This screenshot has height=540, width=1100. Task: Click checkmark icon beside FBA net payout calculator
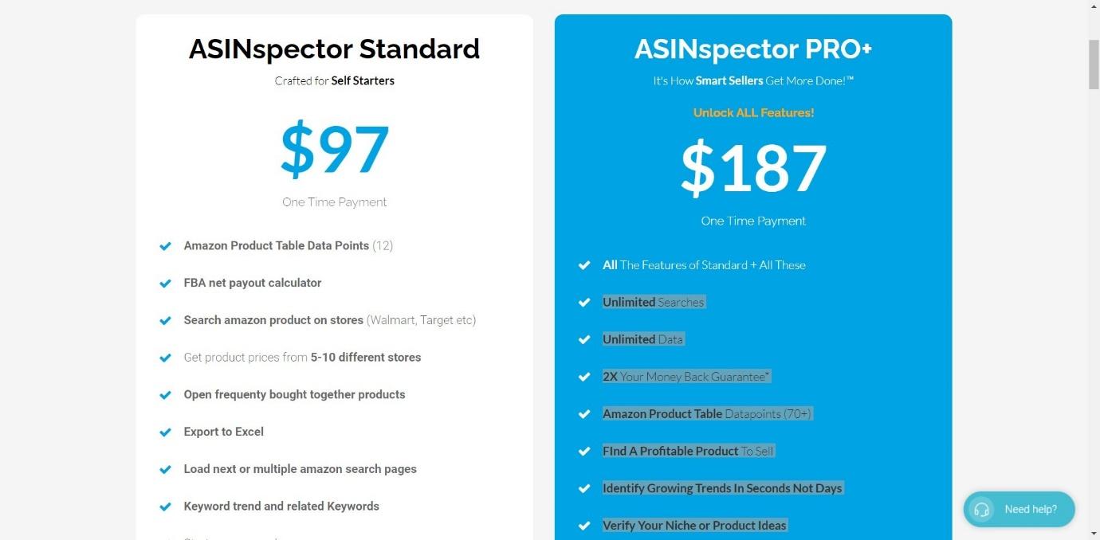tap(165, 284)
